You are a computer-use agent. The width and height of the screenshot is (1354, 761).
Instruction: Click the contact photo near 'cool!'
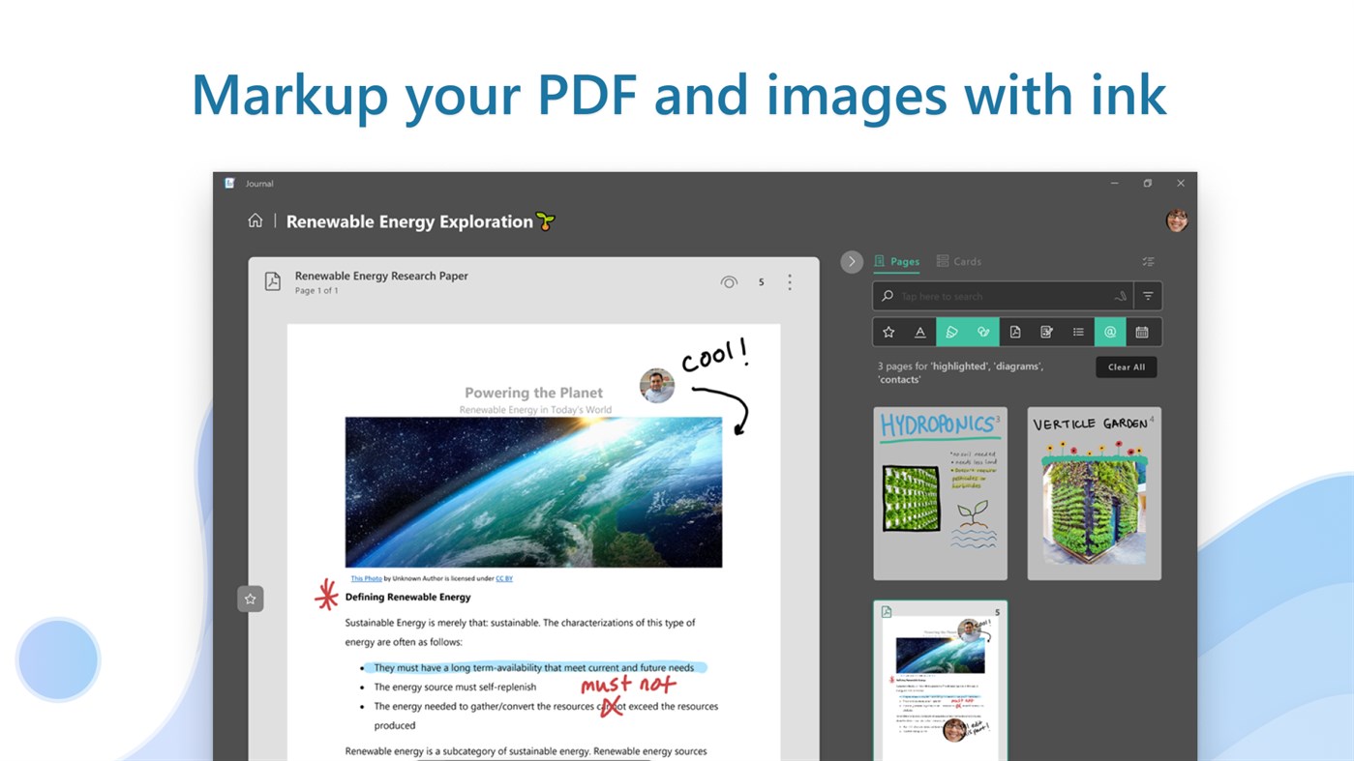657,386
